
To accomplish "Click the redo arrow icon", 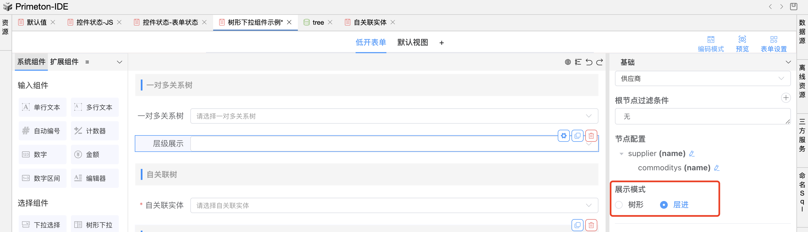I will click(x=600, y=62).
